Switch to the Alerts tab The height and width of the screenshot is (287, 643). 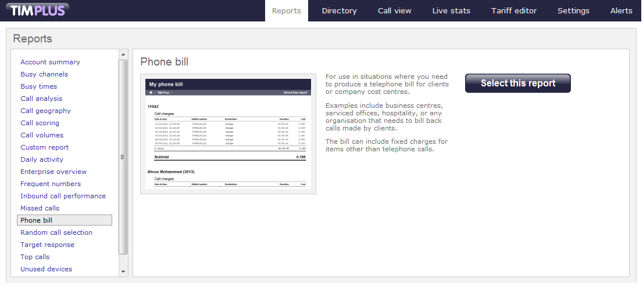621,10
